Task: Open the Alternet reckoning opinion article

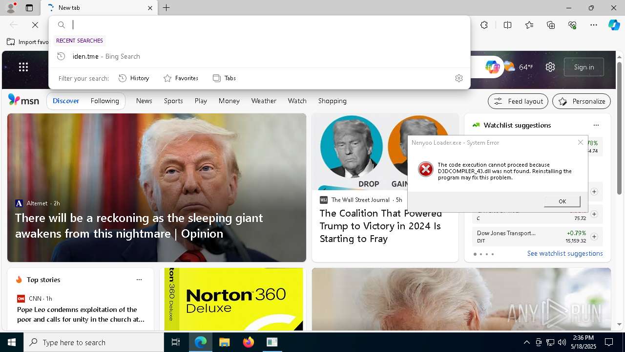Action: click(139, 225)
